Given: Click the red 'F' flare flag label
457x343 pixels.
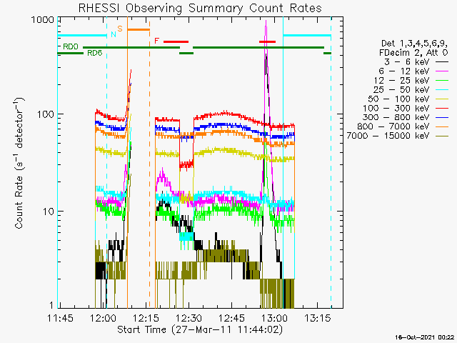Looking at the screenshot, I should pos(157,41).
